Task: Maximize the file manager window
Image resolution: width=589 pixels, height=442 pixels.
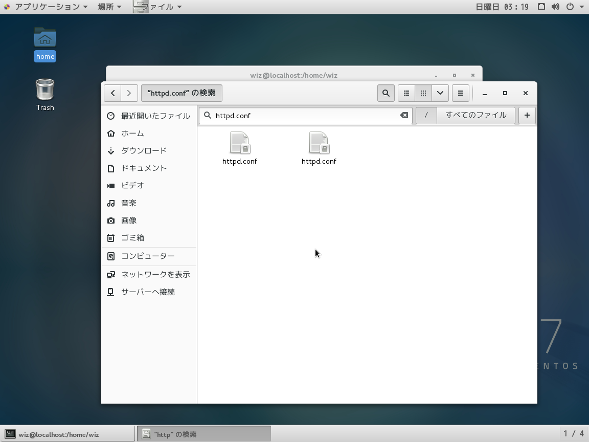Action: point(505,93)
